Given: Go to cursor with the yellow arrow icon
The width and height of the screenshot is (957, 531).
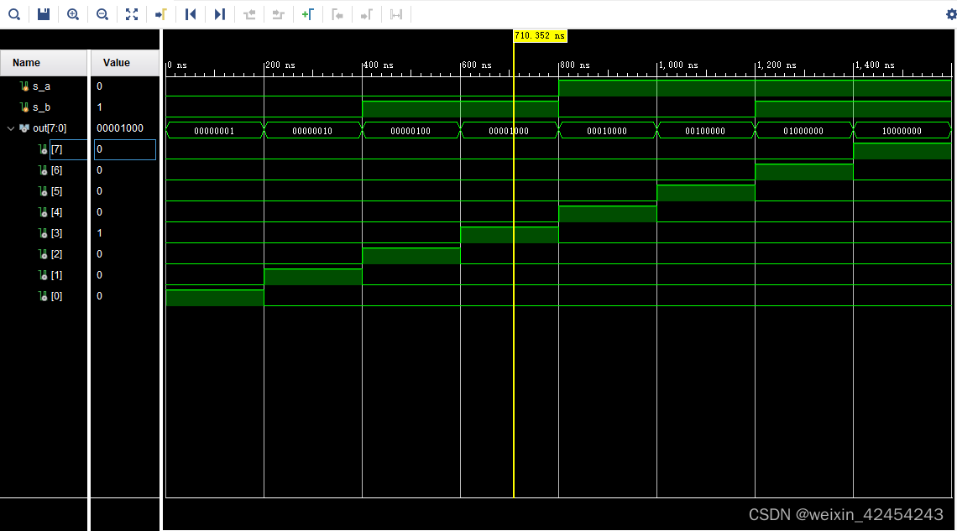Looking at the screenshot, I should coord(160,14).
